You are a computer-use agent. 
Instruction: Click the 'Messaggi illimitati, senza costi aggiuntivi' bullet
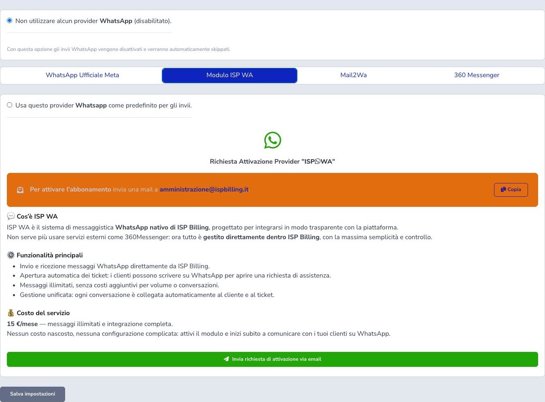[119, 285]
